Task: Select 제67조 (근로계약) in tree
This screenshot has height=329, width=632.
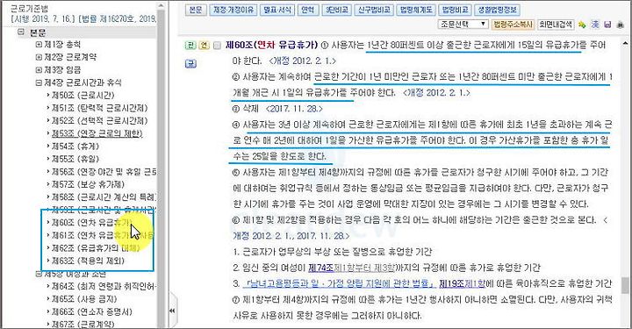Action: point(83,324)
